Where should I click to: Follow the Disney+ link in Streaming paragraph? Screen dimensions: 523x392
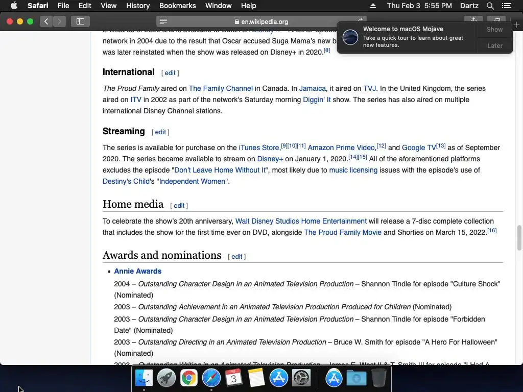[x=270, y=159]
